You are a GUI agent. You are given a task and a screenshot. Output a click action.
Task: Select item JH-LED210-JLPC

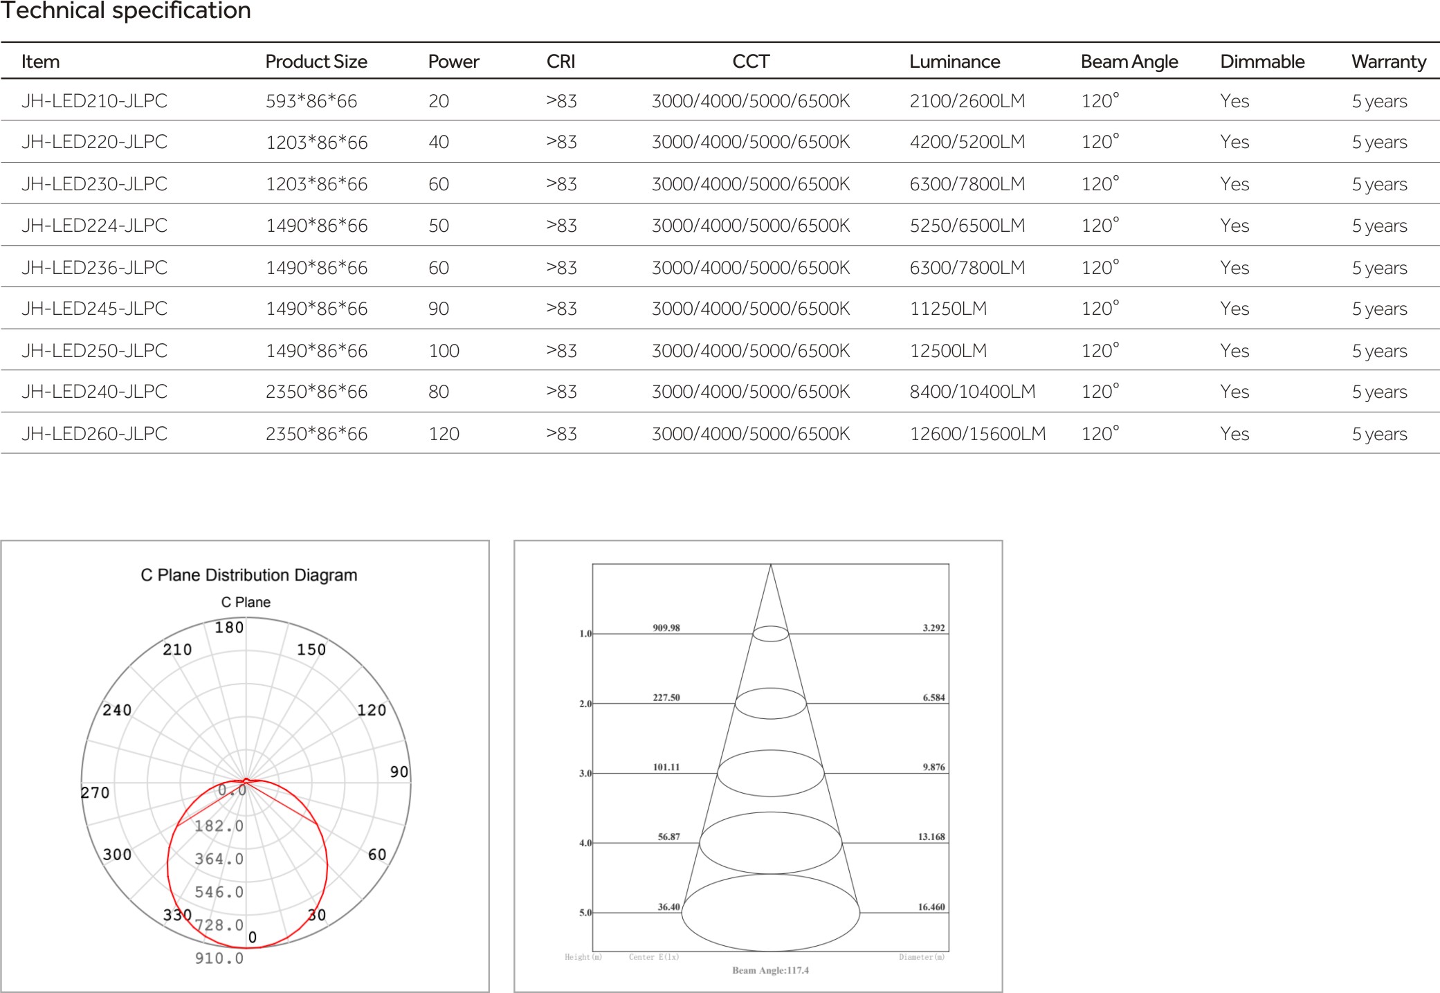[94, 101]
